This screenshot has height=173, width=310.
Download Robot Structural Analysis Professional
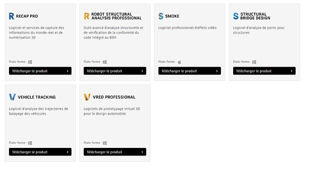[115, 71]
